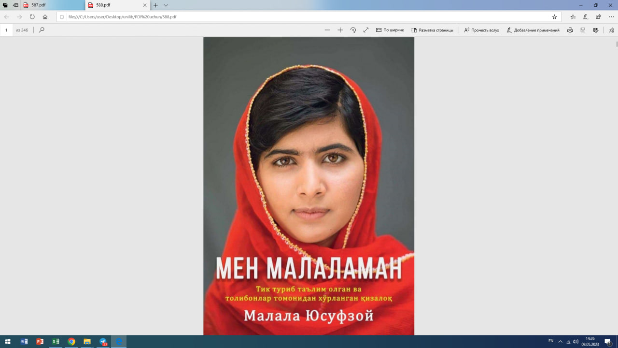The height and width of the screenshot is (348, 618).
Task: Add this page to favorites
Action: pyautogui.click(x=556, y=16)
